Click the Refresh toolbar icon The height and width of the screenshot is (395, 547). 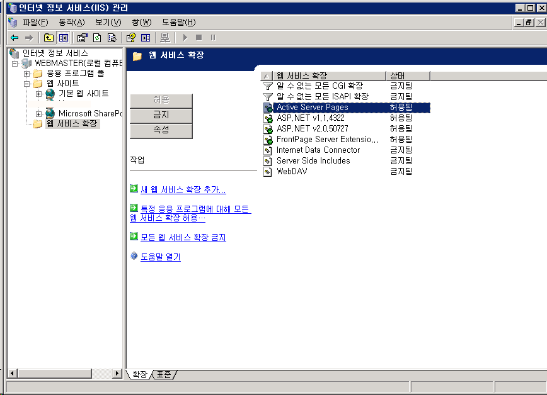tap(97, 38)
